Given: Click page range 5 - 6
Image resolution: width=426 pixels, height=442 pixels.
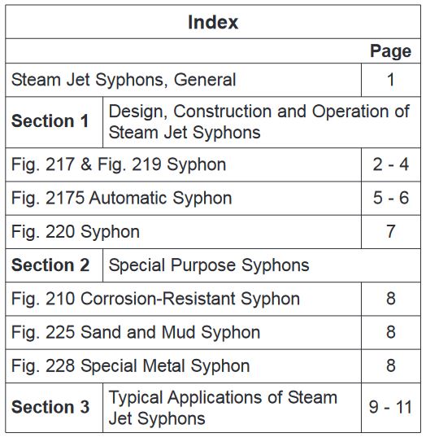Looking at the screenshot, I should 390,198.
